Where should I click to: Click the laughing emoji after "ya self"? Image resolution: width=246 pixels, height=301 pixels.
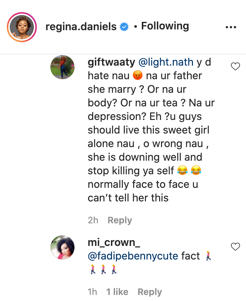click(x=182, y=171)
